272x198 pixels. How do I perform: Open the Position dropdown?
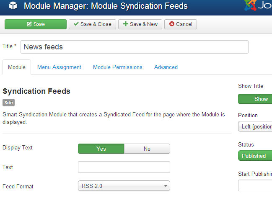coord(255,126)
